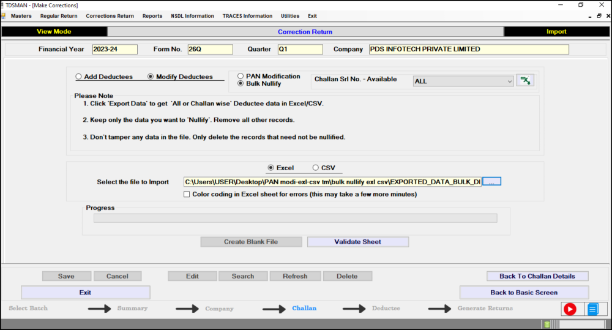612x330 pixels.
Task: Click Back To Challan Details button
Action: [537, 276]
